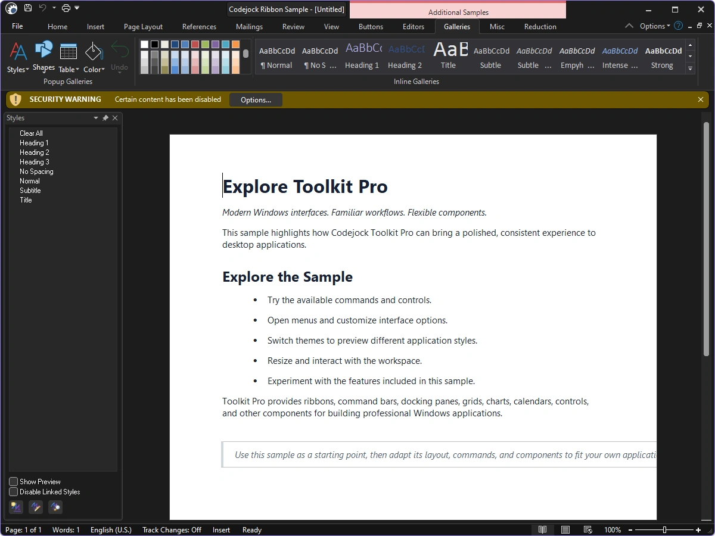Screen dimensions: 715x536
Task: Click the Undo arrow in quick access toolbar
Action: click(x=42, y=8)
